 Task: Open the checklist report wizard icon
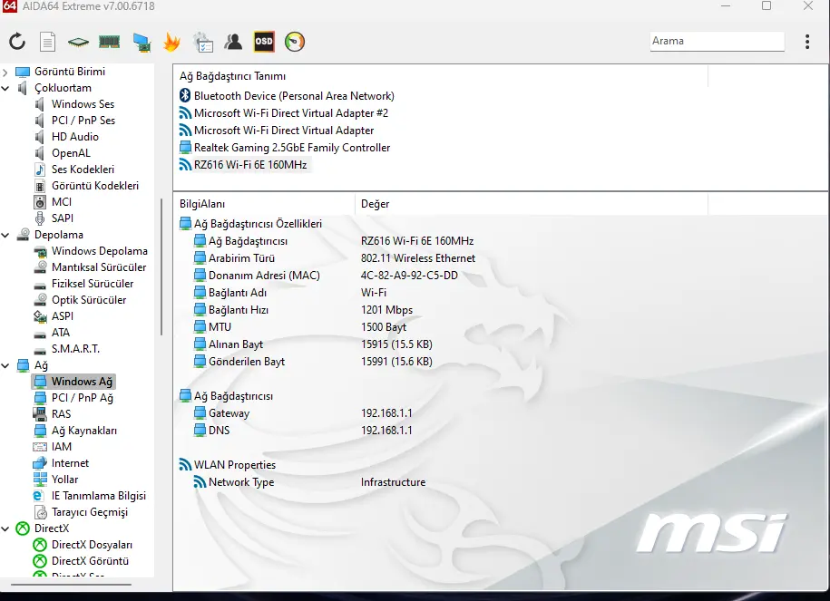tap(203, 42)
